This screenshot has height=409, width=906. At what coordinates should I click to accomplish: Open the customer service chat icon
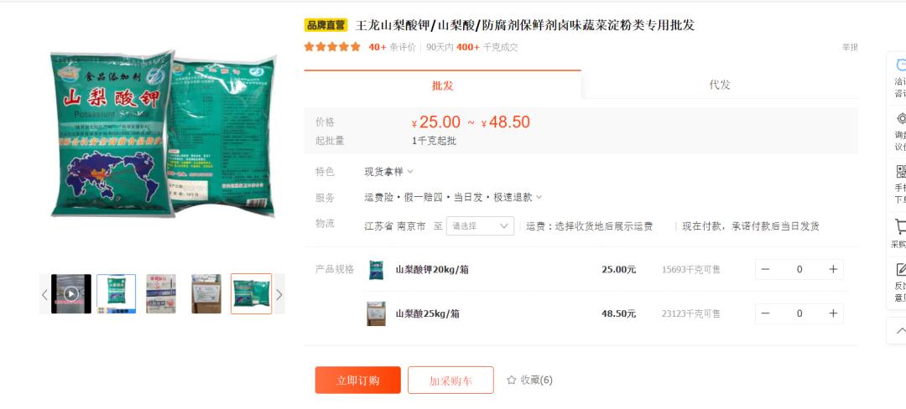coord(901,65)
